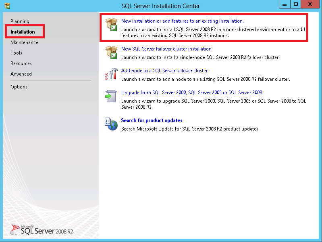Click Search for product updates link
The height and width of the screenshot is (242, 322).
click(152, 120)
